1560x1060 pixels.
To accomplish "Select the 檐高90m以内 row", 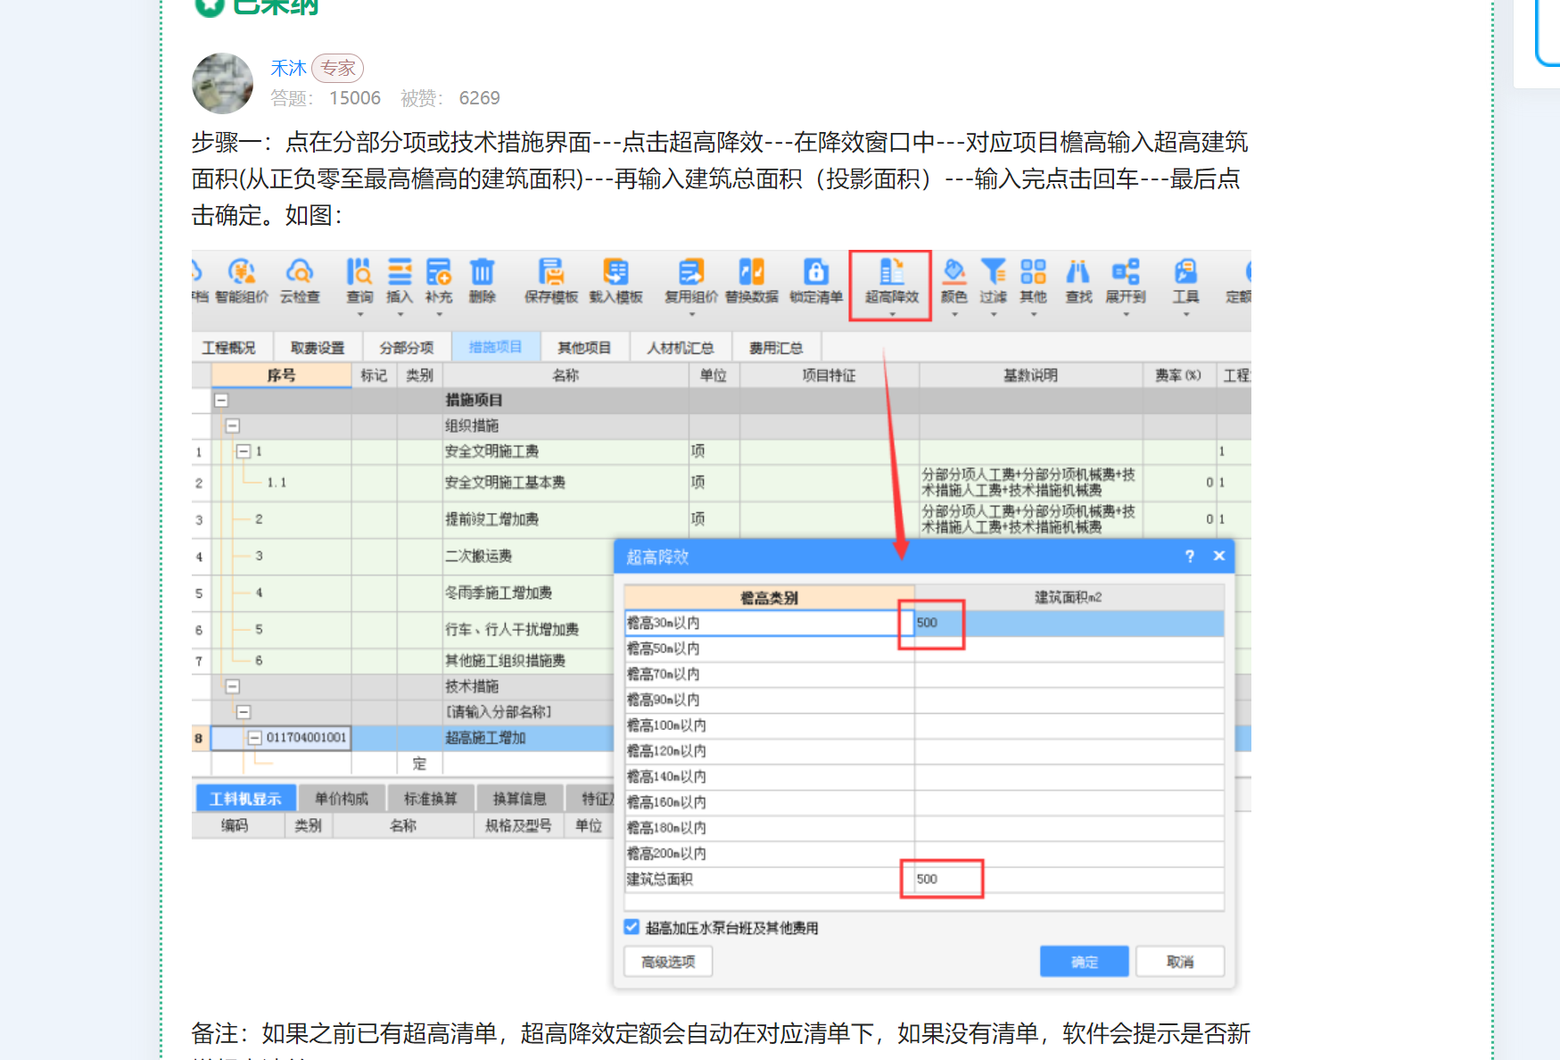I will click(924, 700).
